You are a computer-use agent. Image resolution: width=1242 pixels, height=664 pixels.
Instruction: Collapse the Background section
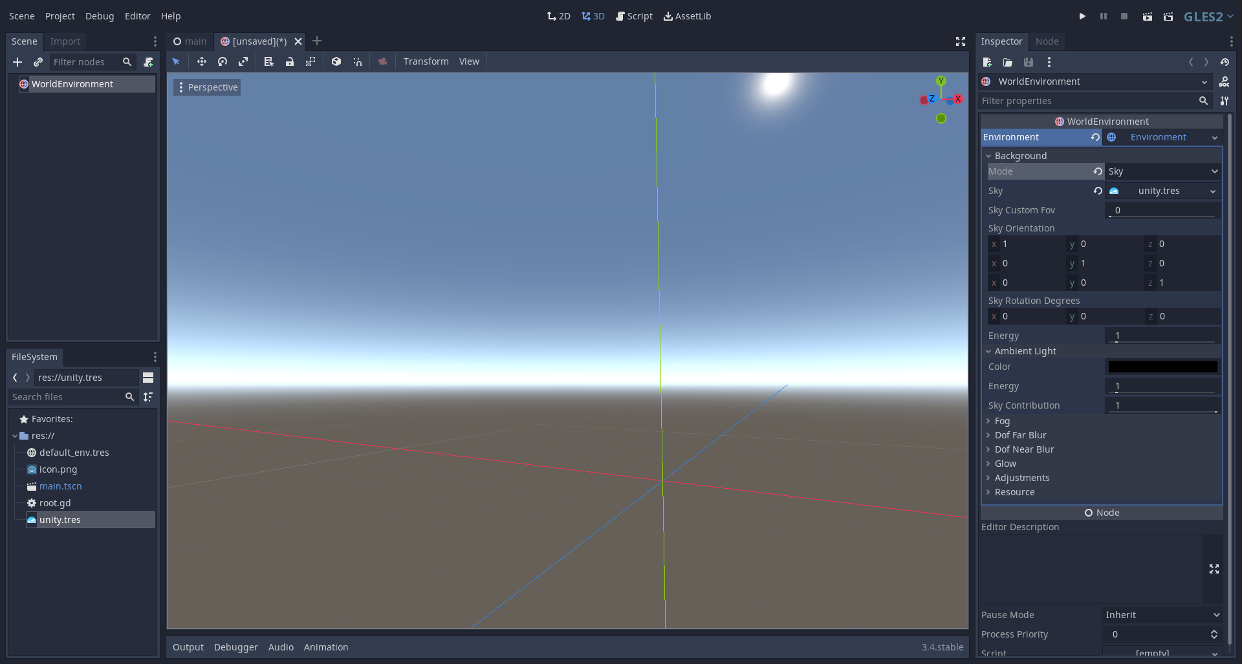coord(990,156)
